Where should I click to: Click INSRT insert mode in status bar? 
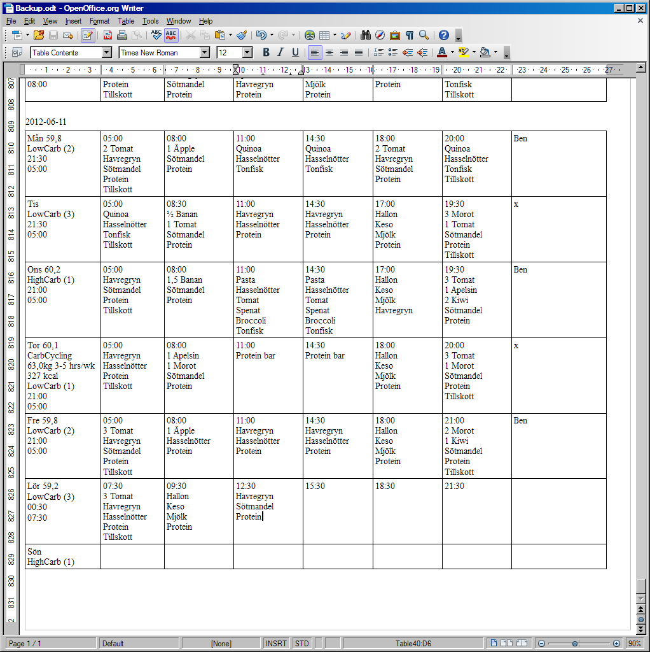pos(276,643)
